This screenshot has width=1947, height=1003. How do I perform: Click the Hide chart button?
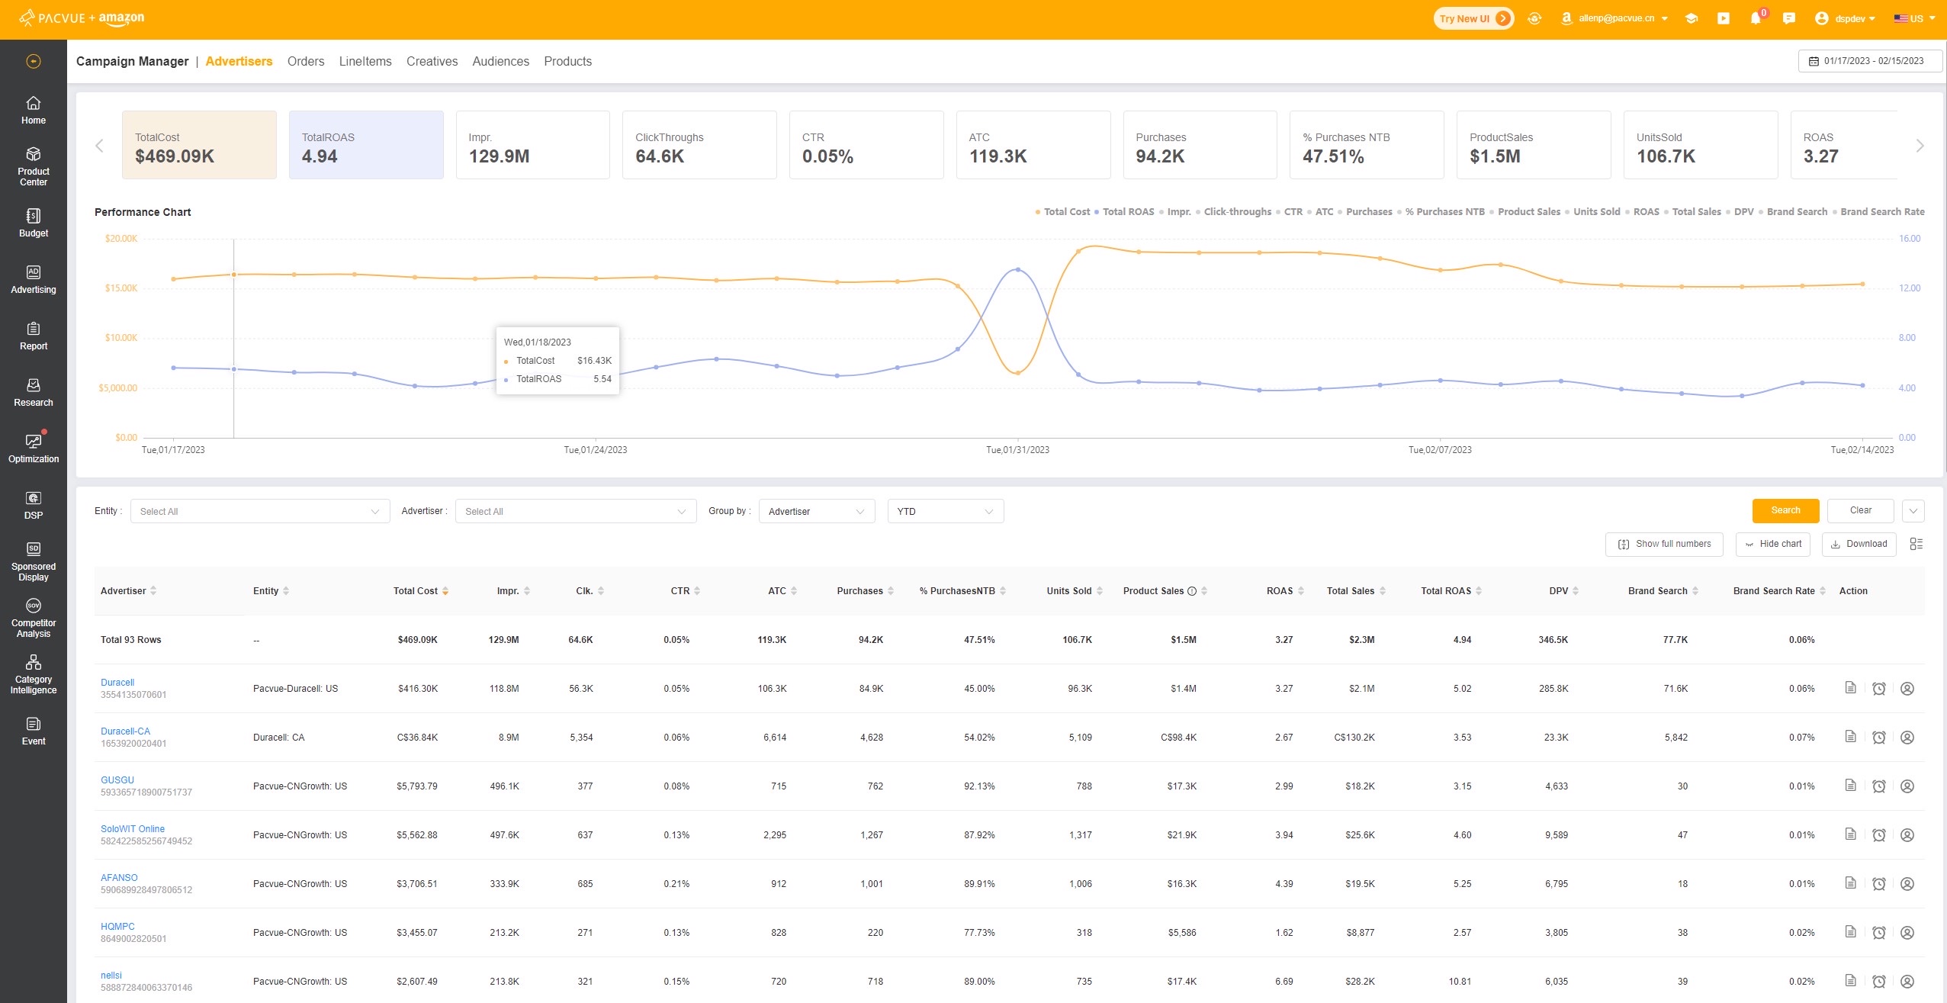(1772, 544)
